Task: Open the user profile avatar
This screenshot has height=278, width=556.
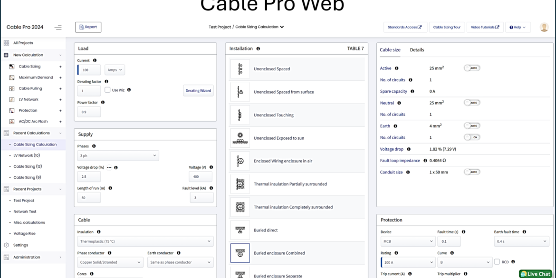Action: [x=544, y=27]
